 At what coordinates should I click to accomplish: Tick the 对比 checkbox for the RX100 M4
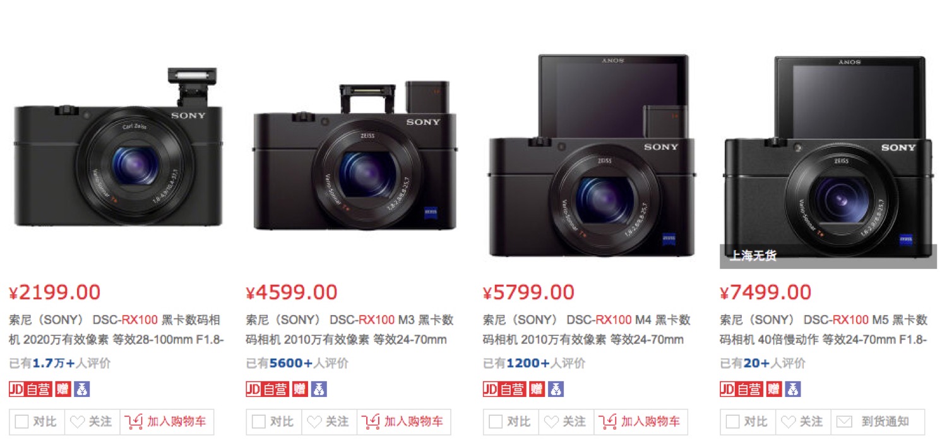pyautogui.click(x=496, y=422)
